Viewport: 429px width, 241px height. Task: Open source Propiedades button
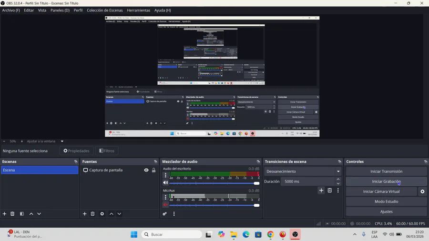click(76, 151)
